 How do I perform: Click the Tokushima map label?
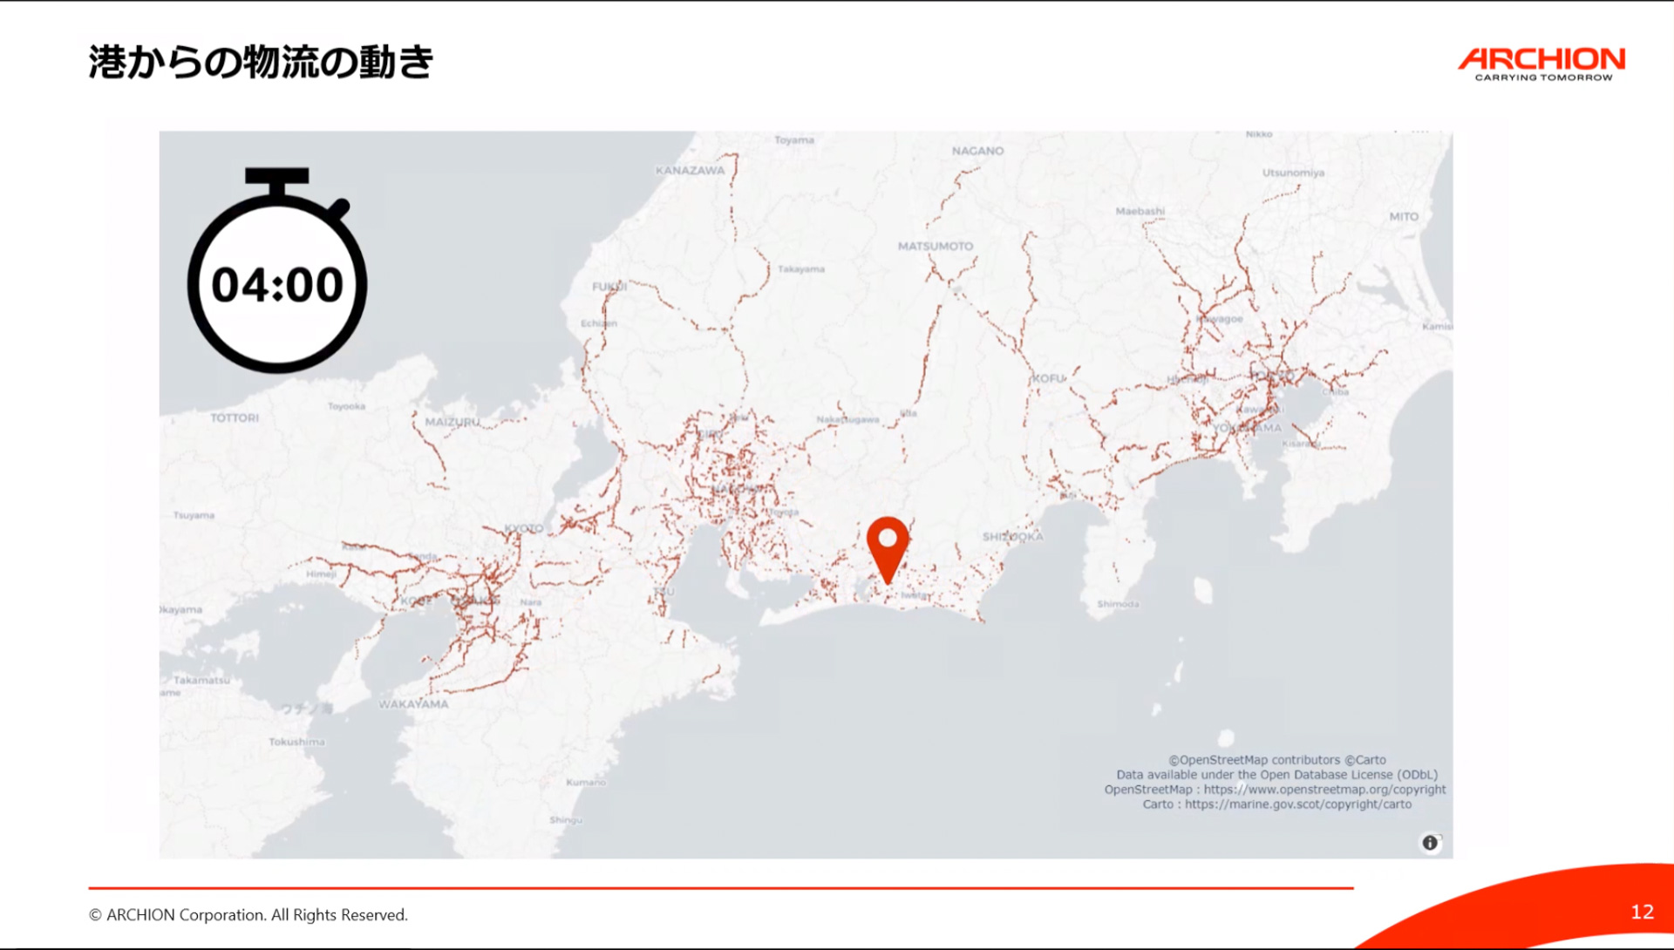tap(296, 743)
